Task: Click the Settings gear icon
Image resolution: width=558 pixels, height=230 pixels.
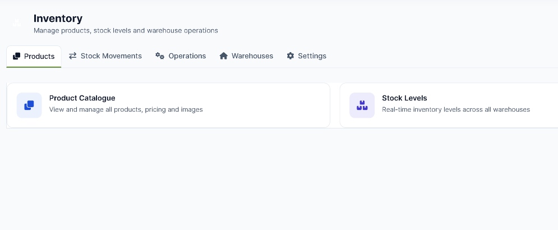Action: (x=290, y=56)
